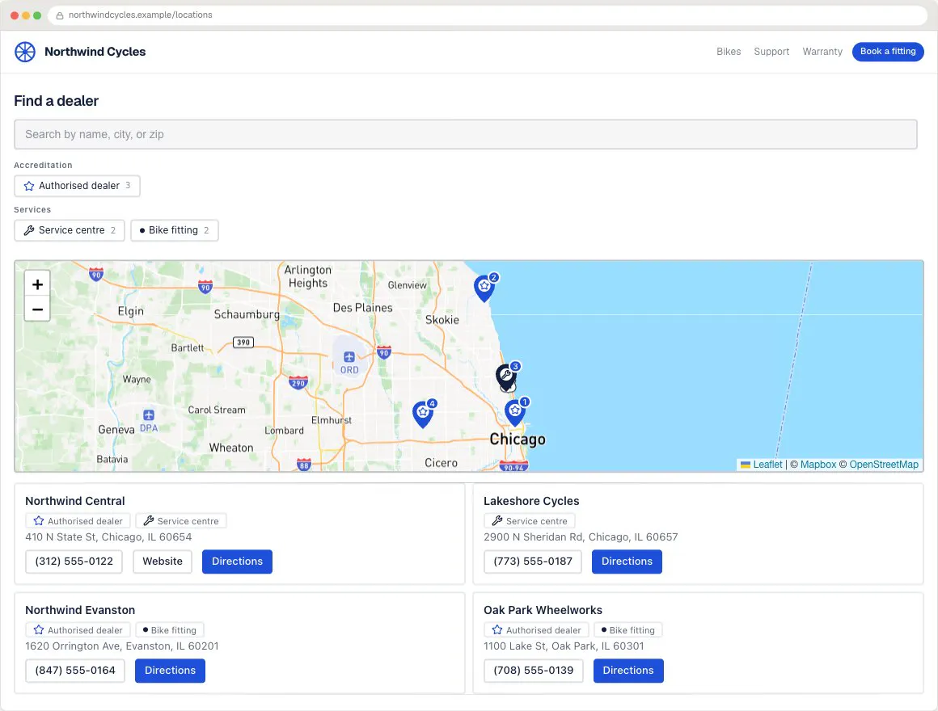Click the DPA airport icon on map
This screenshot has width=938, height=711.
pyautogui.click(x=149, y=415)
